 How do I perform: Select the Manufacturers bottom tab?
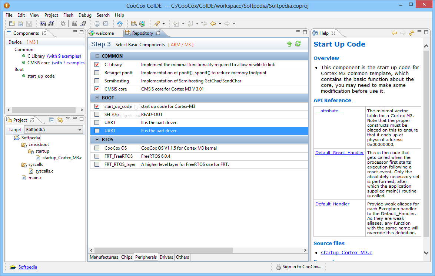tap(104, 257)
